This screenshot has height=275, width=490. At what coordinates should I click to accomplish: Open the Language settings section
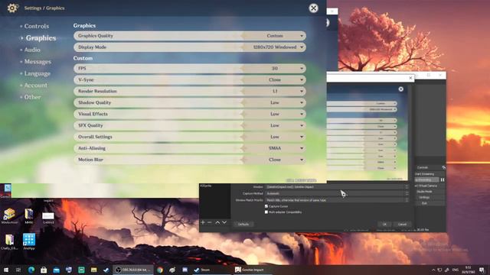point(37,73)
